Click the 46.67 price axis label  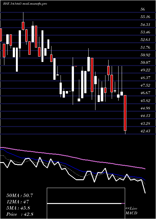[145, 93]
